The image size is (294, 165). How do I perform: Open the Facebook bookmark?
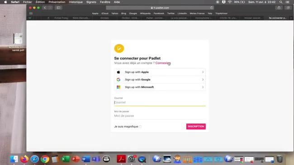pyautogui.click(x=159, y=14)
